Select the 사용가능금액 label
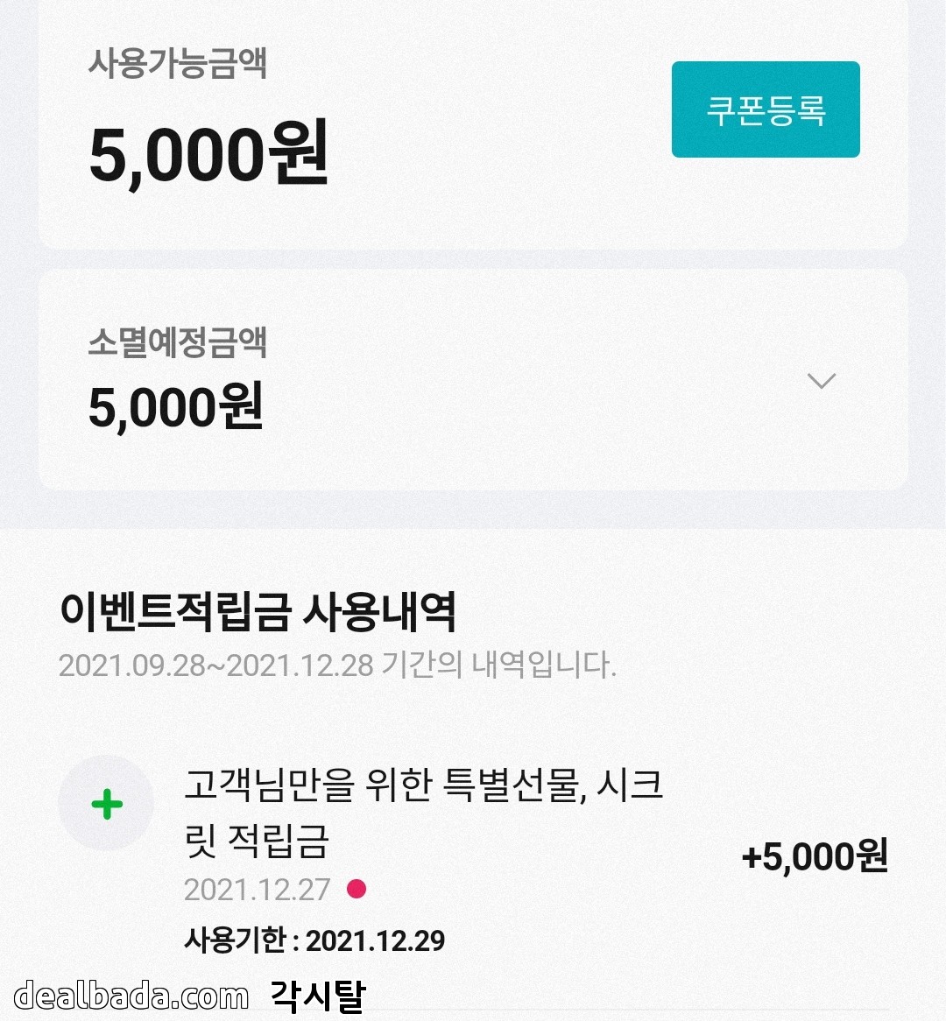 (177, 63)
